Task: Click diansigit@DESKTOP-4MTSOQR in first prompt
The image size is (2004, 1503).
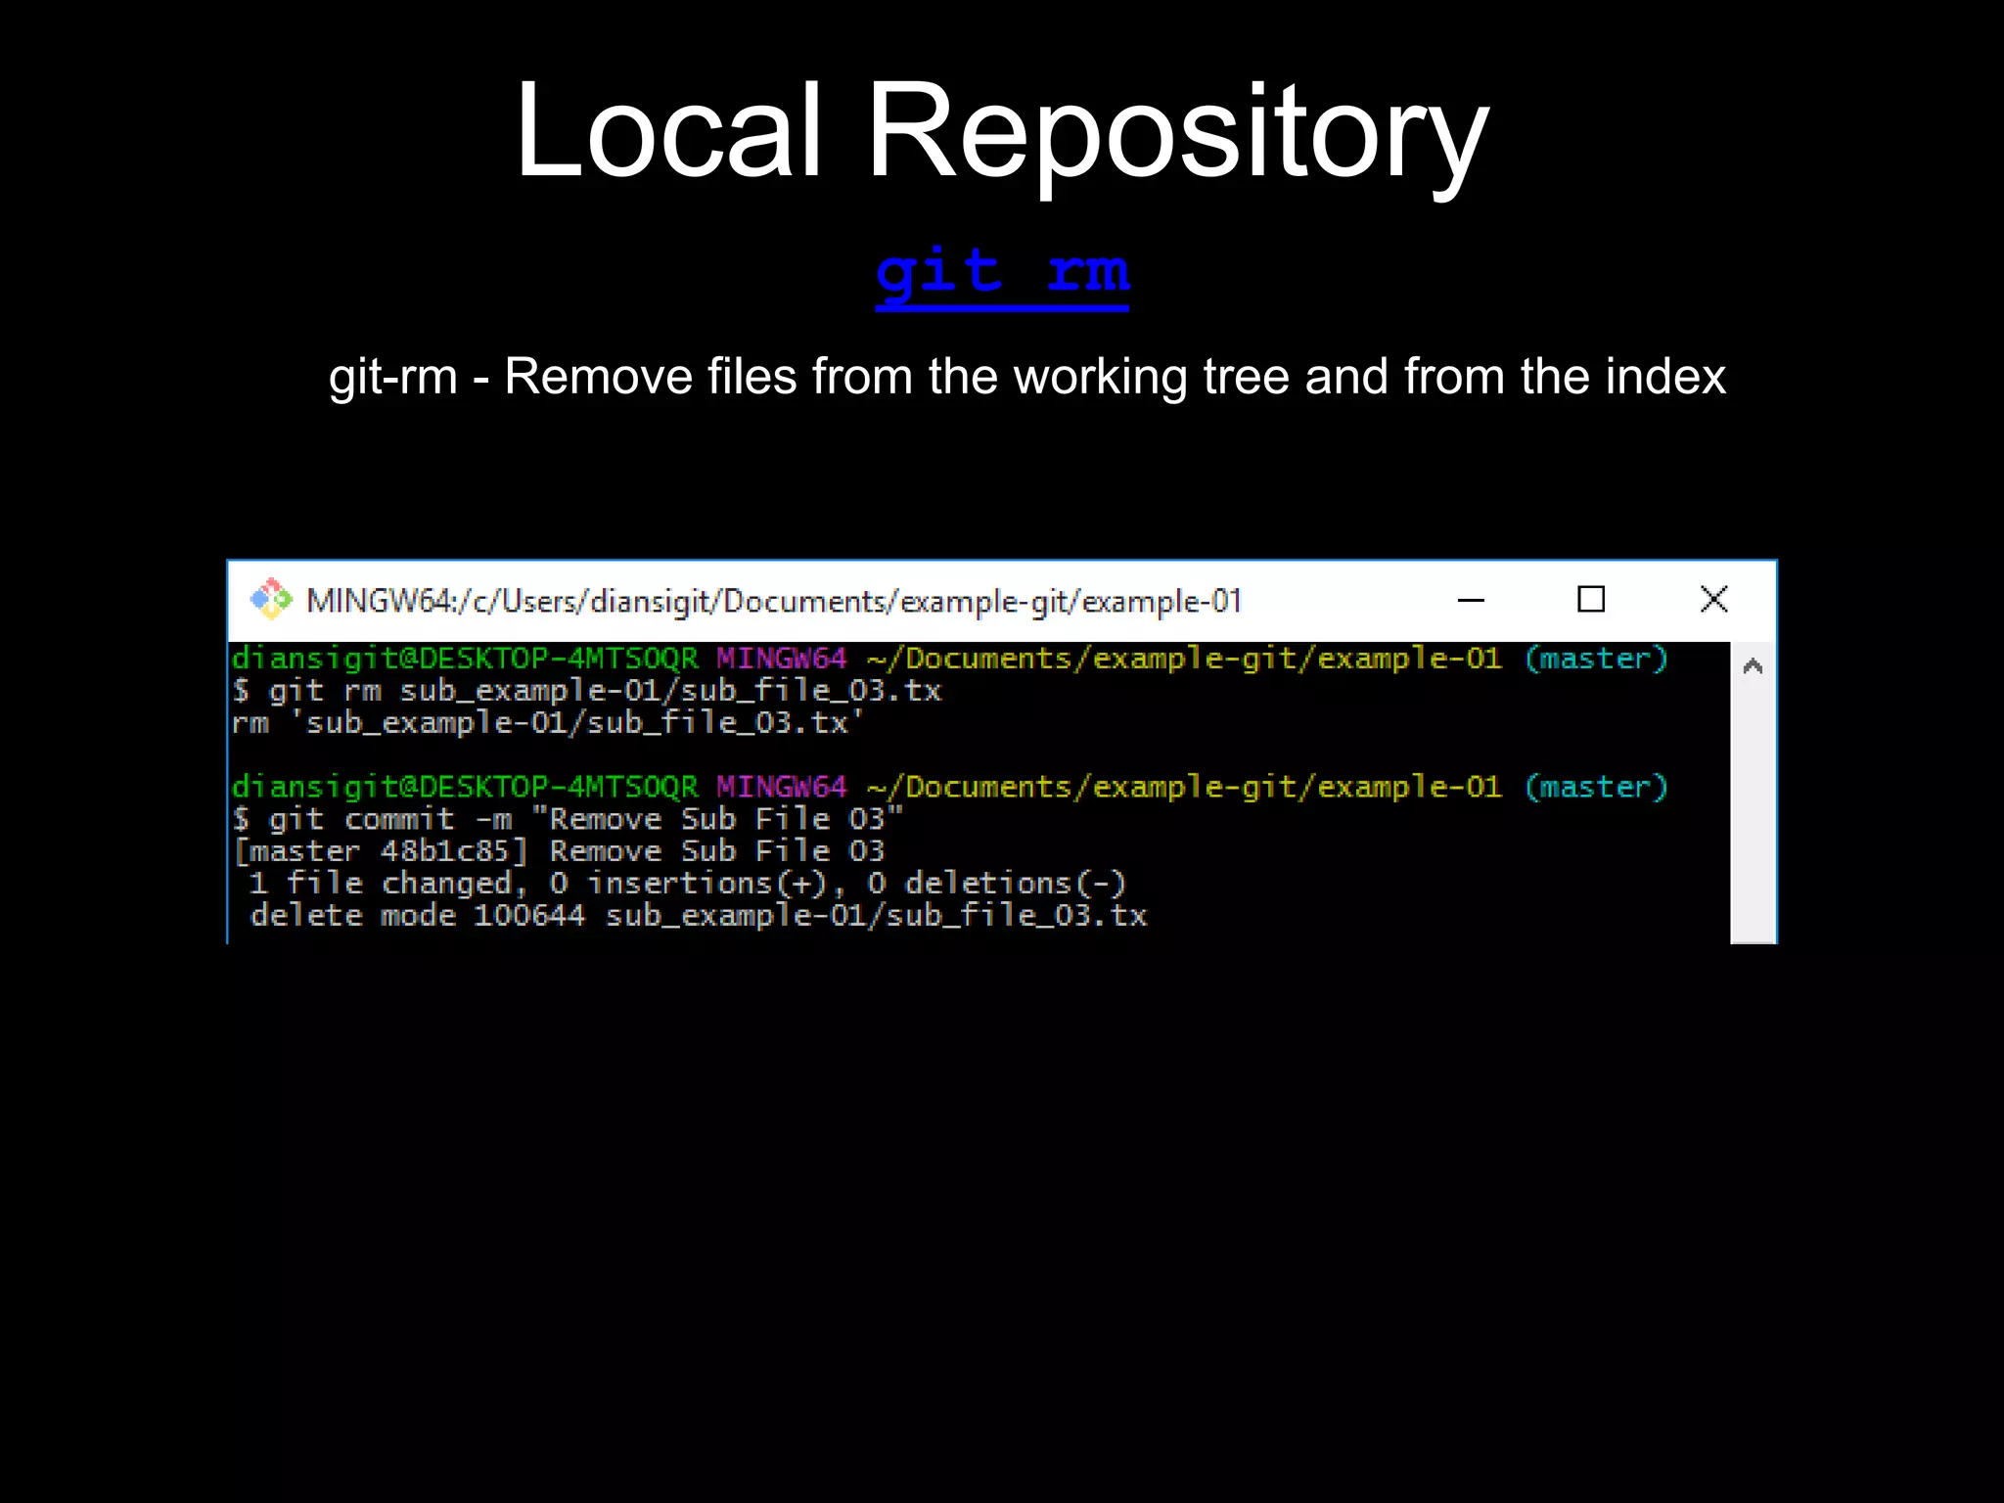Action: (466, 659)
